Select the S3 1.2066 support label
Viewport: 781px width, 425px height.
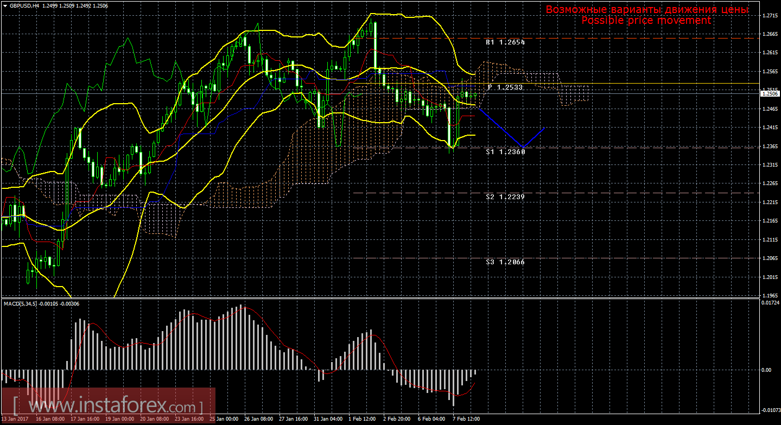pos(505,262)
